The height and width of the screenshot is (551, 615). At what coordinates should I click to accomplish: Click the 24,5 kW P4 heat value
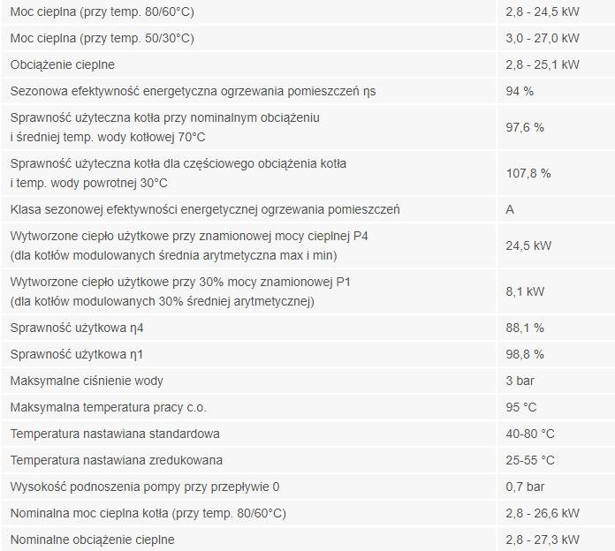(x=528, y=245)
